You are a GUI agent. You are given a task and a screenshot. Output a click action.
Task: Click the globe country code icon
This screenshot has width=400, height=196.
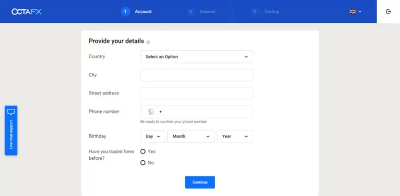point(151,111)
